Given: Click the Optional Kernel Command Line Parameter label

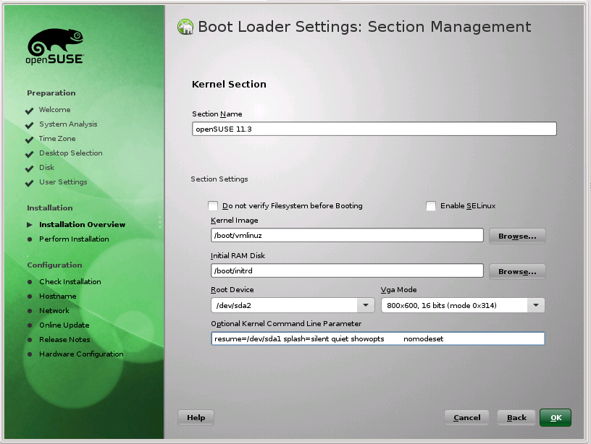Looking at the screenshot, I should [x=286, y=324].
